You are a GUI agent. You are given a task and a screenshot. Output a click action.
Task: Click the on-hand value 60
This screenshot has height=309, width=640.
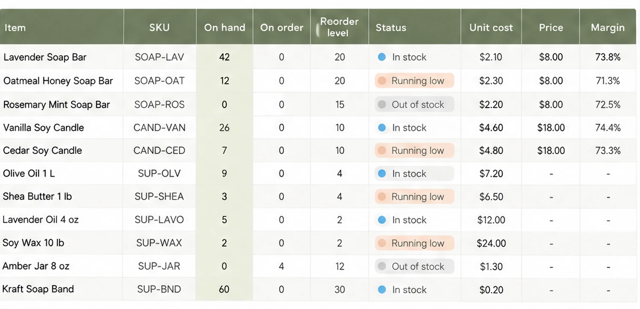224,289
